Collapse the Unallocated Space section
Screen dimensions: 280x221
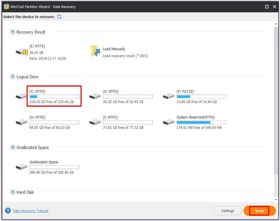click(12, 147)
